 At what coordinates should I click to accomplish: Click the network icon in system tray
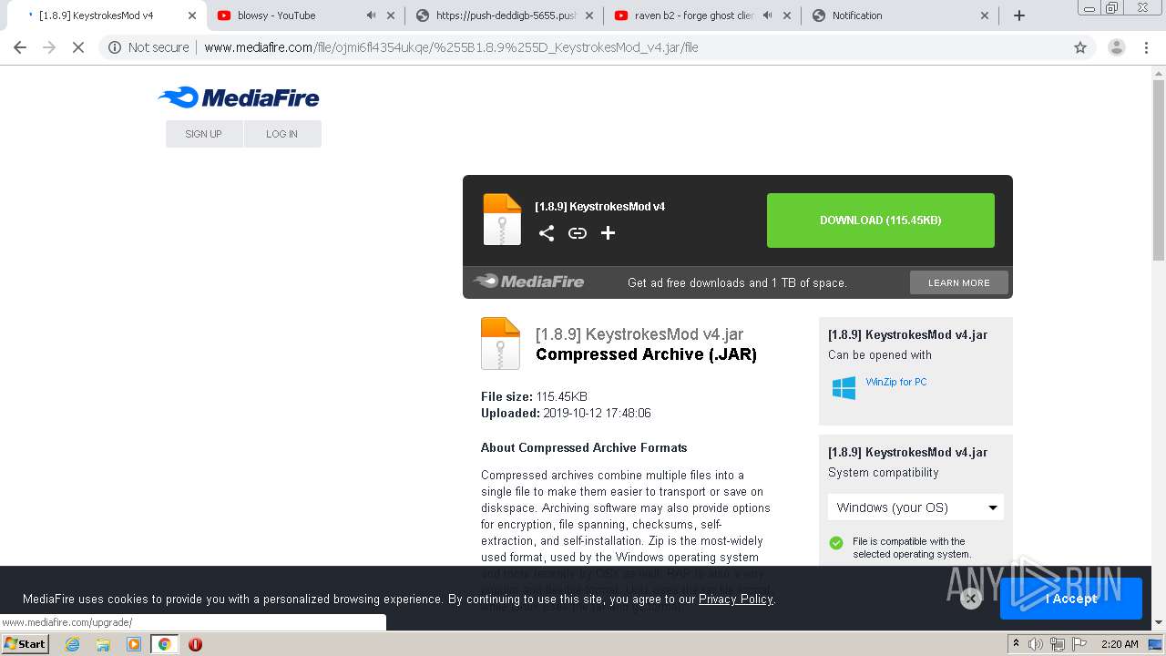pyautogui.click(x=1057, y=644)
